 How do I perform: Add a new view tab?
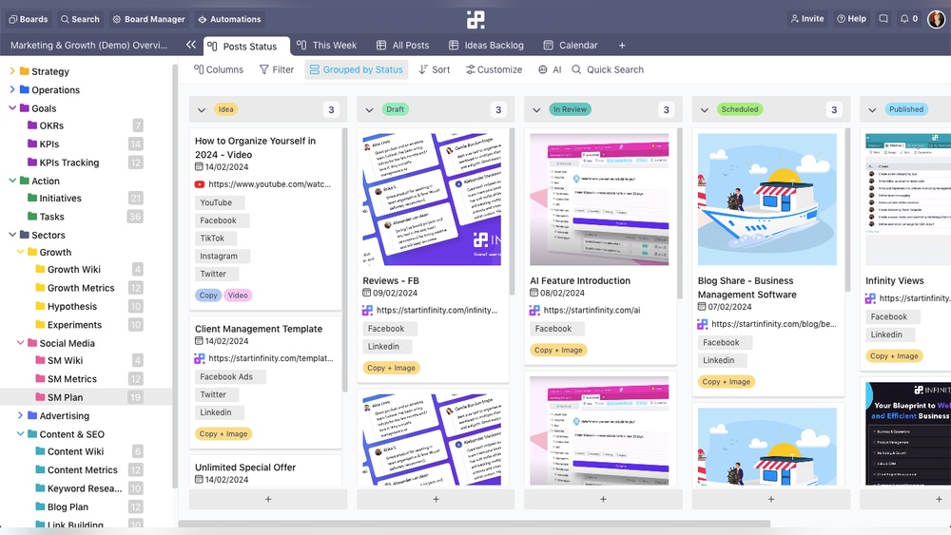pyautogui.click(x=622, y=46)
